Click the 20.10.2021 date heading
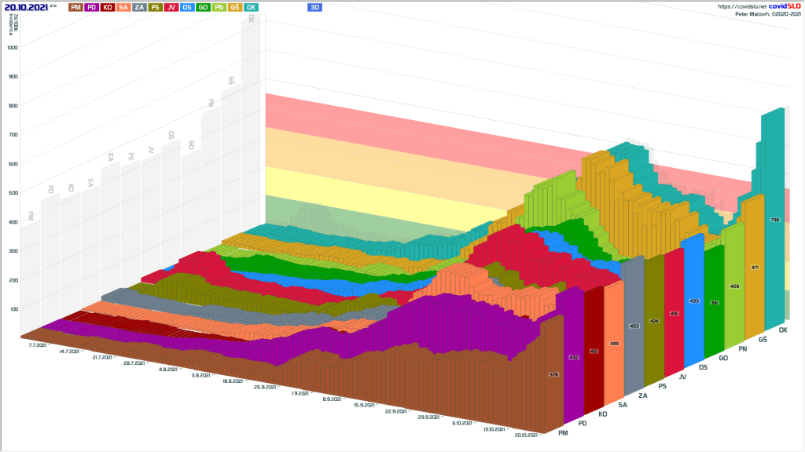The width and height of the screenshot is (805, 452). [26, 7]
